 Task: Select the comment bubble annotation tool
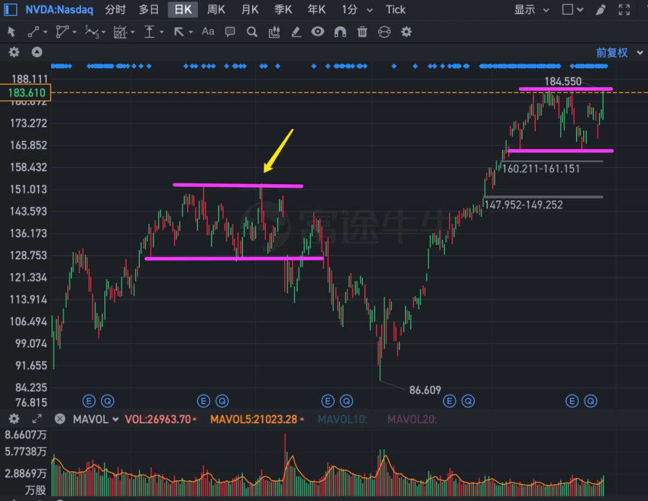[230, 31]
